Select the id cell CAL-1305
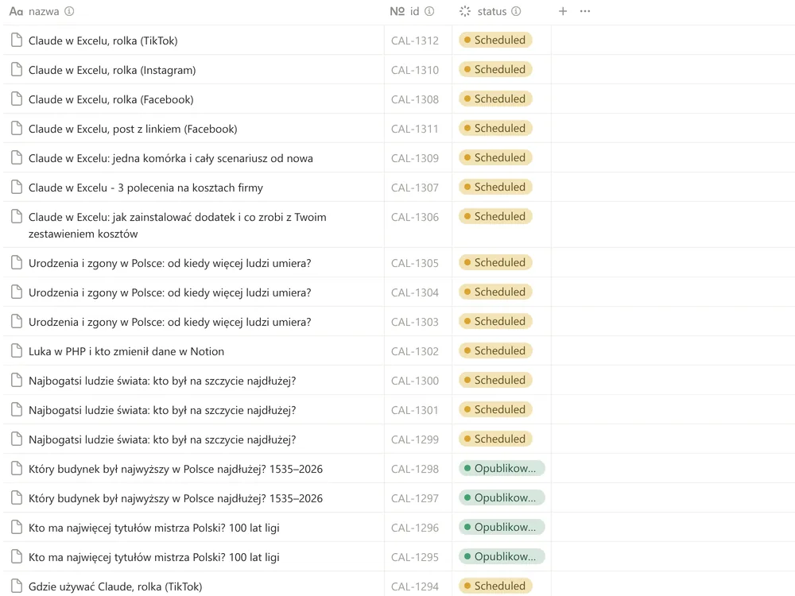Viewport: 795px width, 596px height. tap(415, 263)
